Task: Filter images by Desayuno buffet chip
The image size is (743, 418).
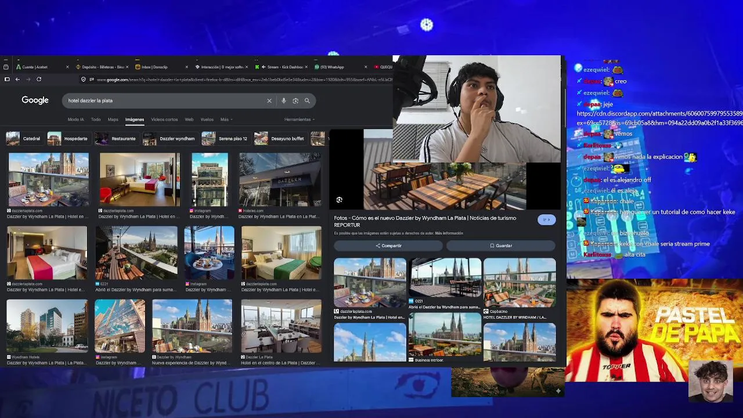Action: (280, 139)
